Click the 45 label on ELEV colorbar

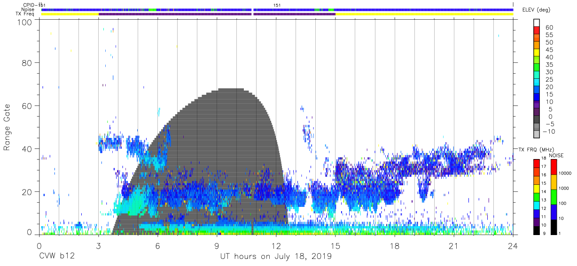(549, 50)
